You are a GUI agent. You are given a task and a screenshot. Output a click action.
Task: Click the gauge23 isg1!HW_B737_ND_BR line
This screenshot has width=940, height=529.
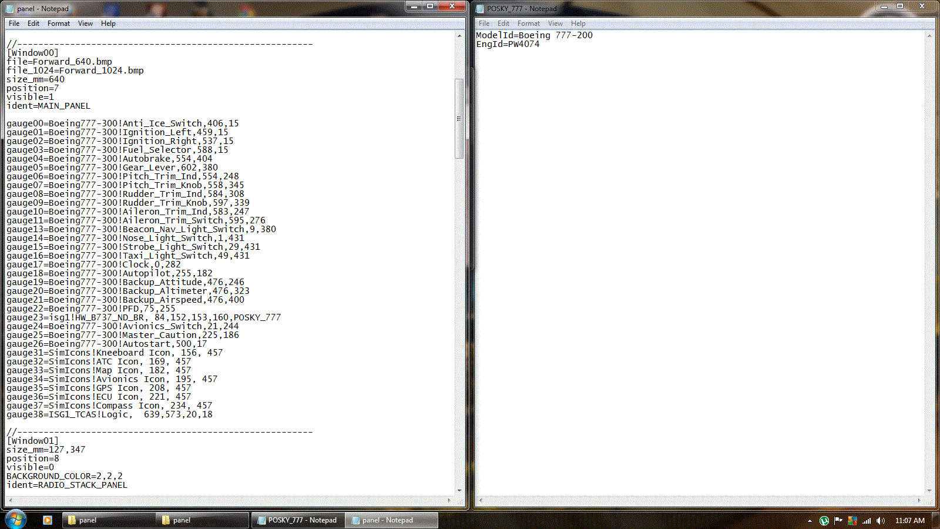click(144, 317)
